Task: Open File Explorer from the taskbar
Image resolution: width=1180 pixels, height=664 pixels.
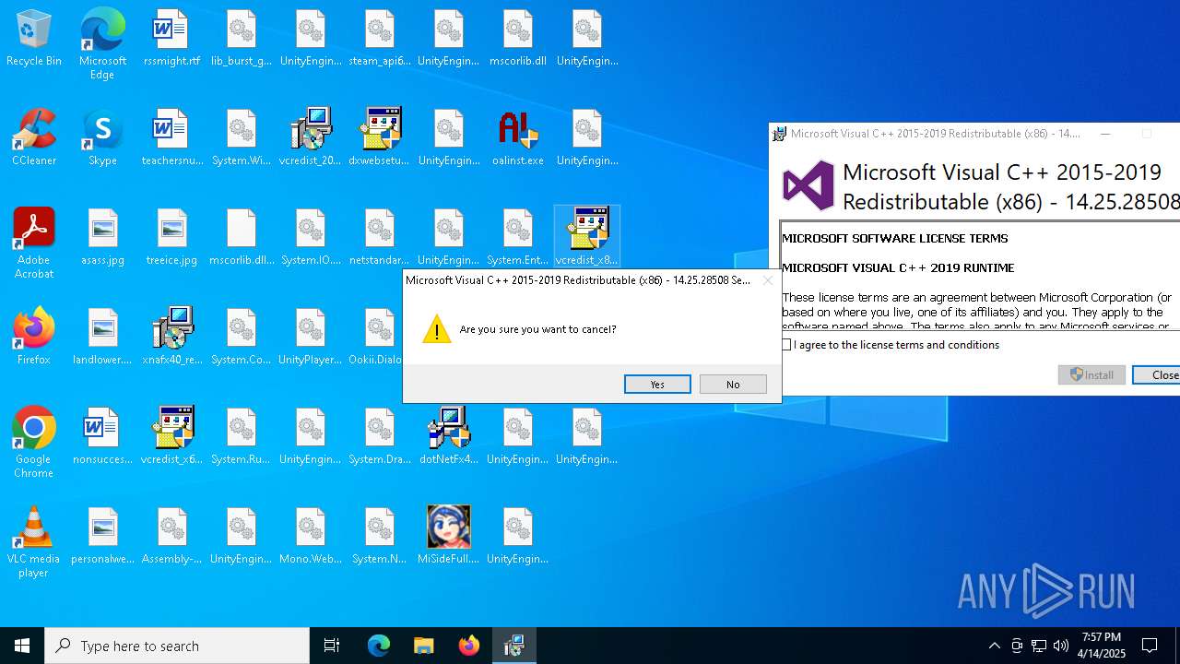Action: [x=423, y=646]
